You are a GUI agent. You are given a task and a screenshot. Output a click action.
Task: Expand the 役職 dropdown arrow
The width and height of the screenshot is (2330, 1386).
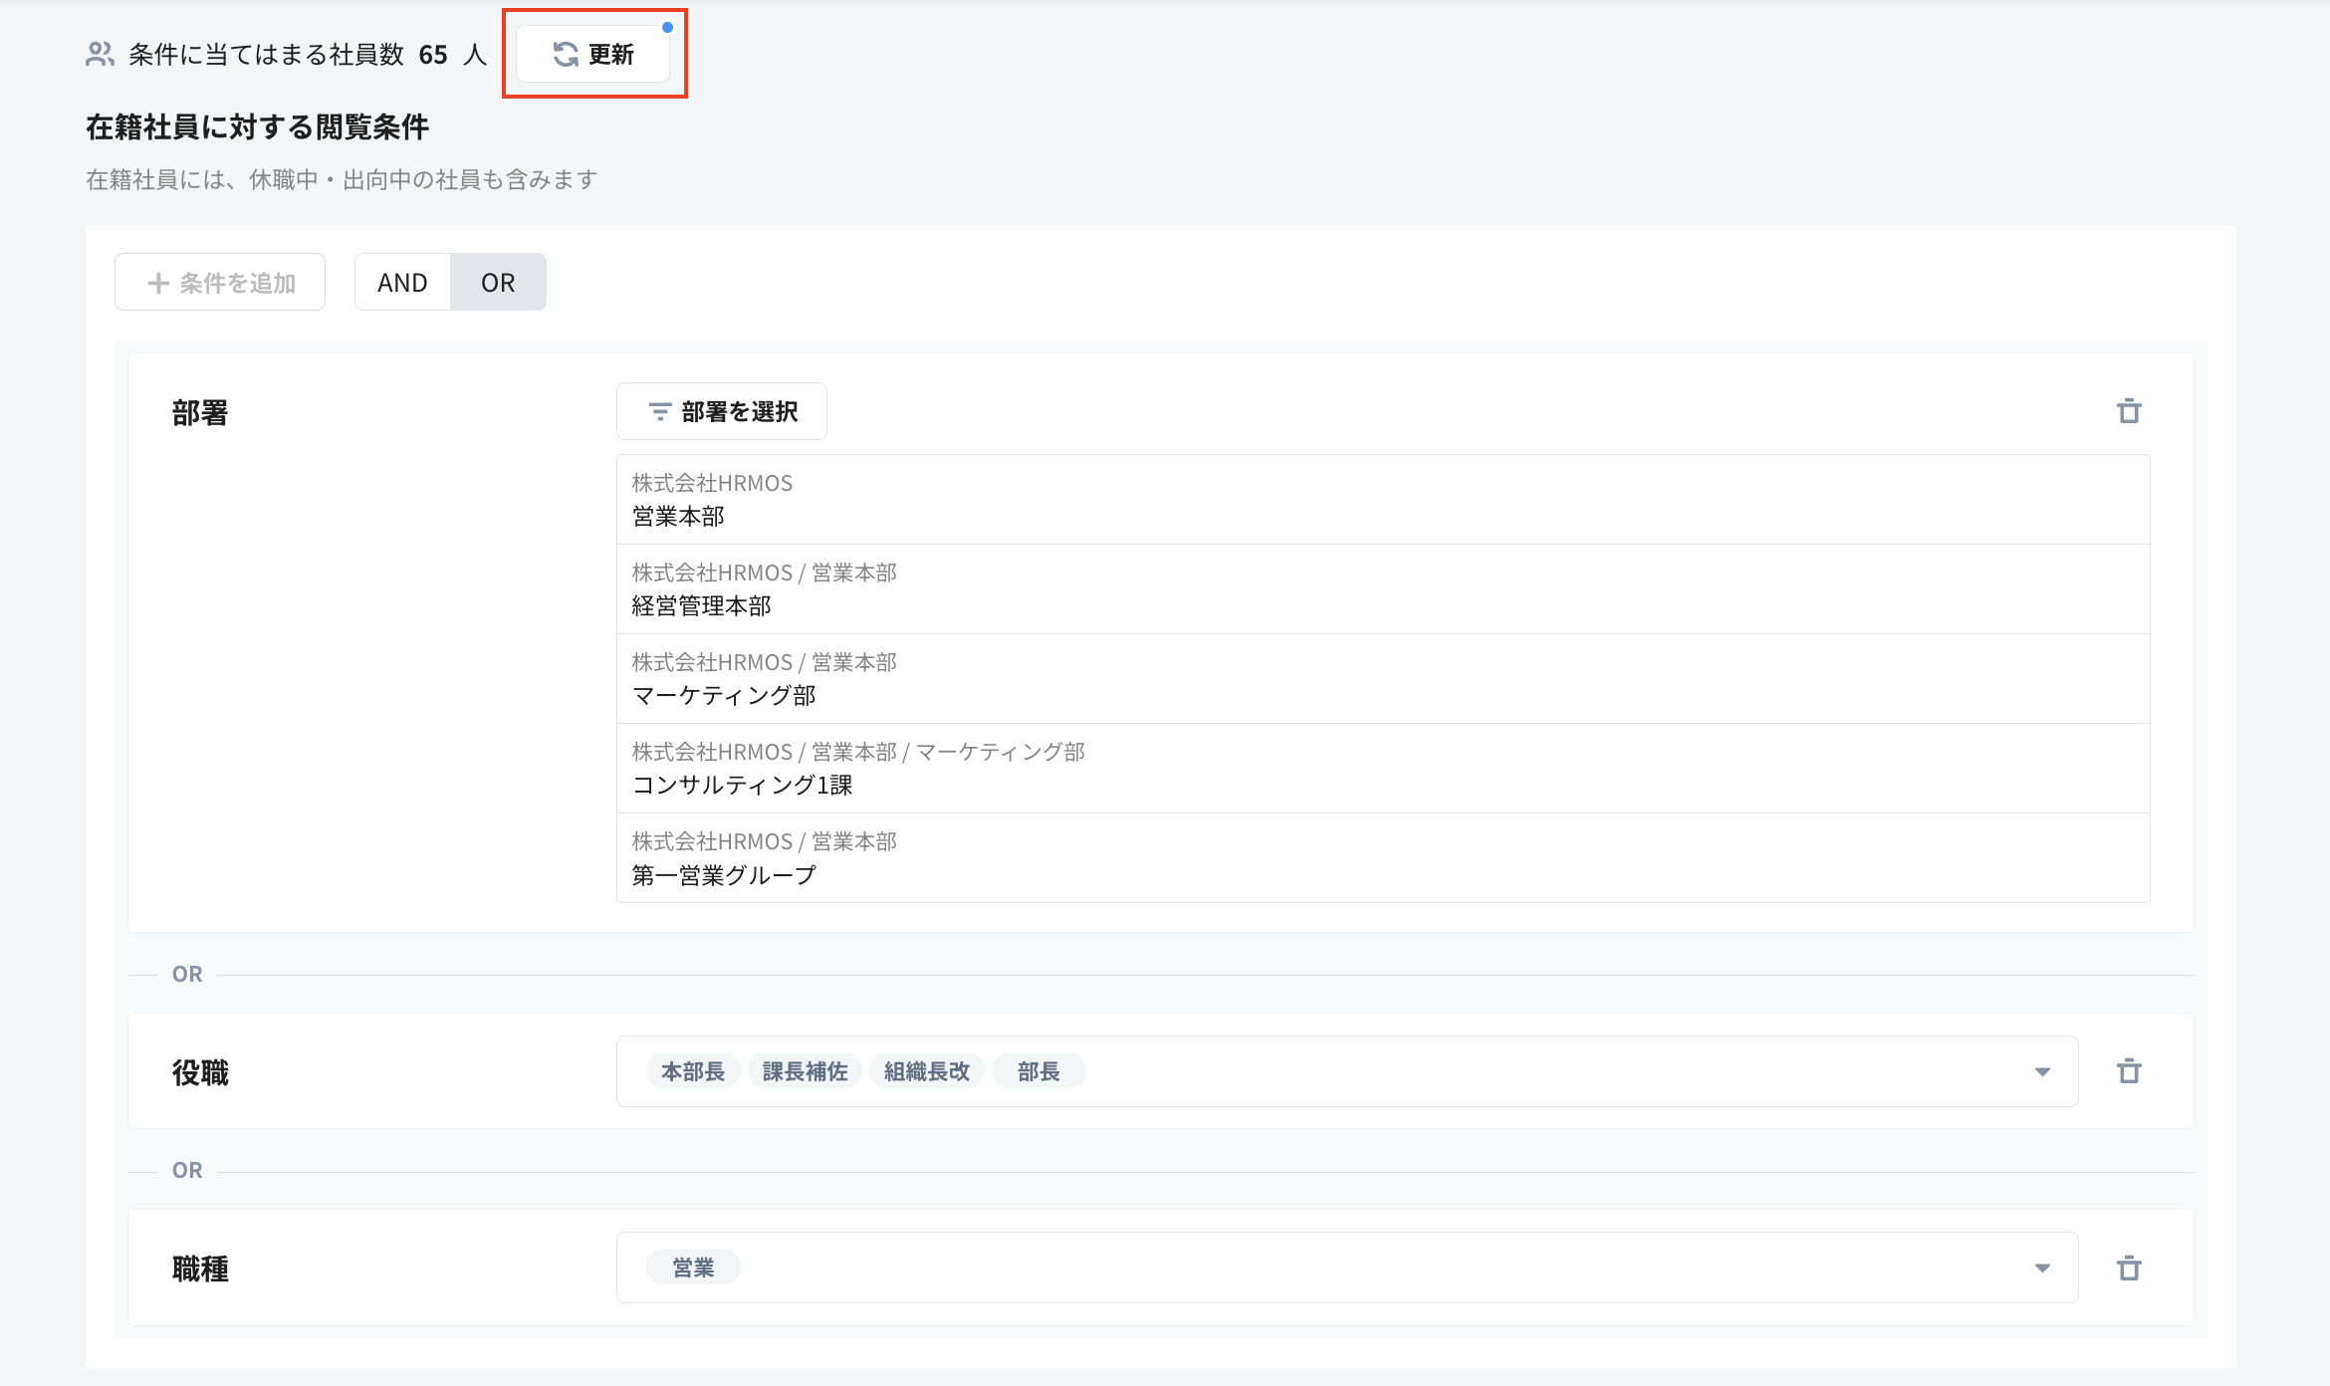tap(2042, 1071)
